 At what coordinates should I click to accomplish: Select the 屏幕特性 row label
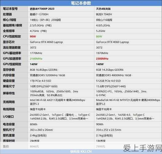(9, 93)
